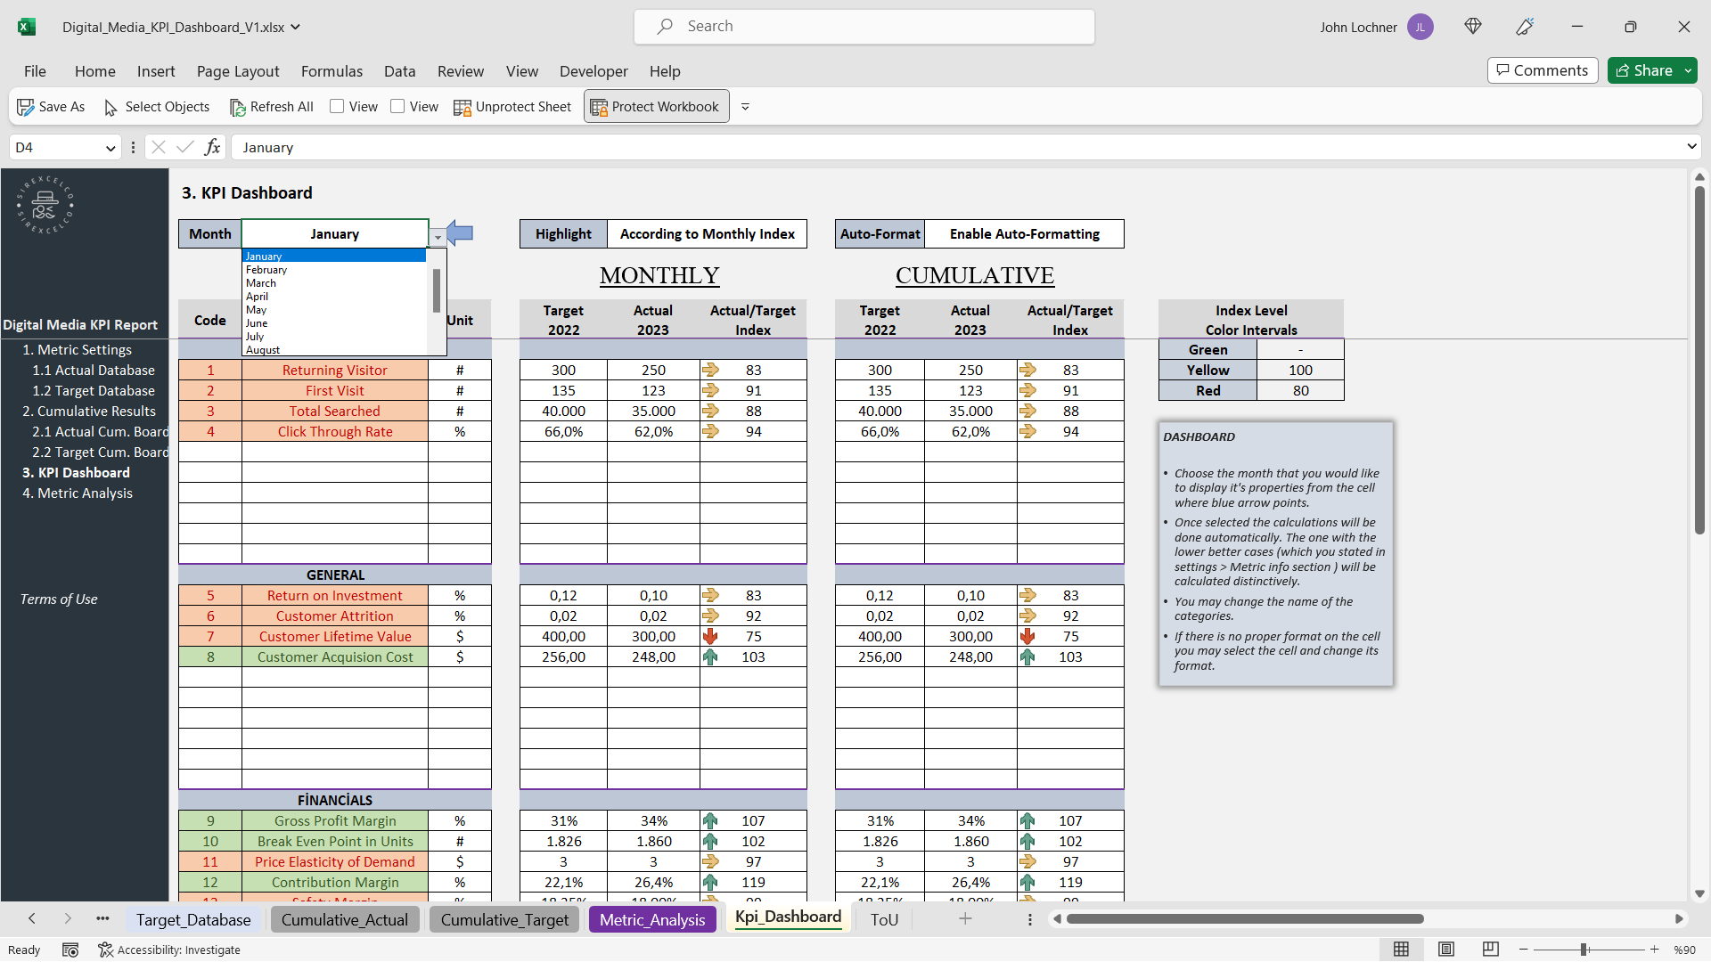
Task: Click the formula bar cancel X icon
Action: pyautogui.click(x=158, y=147)
